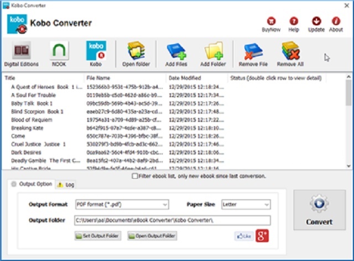Switch to the Output Option tab
The height and width of the screenshot is (261, 354).
[32, 184]
